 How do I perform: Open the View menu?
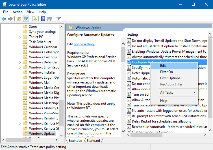pyautogui.click(x=31, y=12)
